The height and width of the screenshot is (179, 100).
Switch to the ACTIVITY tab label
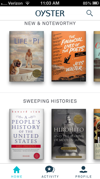[x=50, y=176]
